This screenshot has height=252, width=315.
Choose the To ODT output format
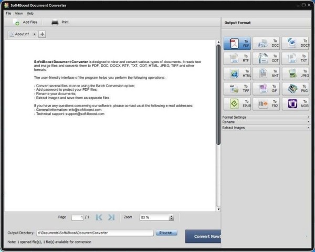[x=267, y=58]
